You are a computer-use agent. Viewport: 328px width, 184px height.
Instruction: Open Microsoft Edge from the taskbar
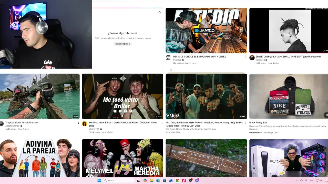click(x=158, y=181)
